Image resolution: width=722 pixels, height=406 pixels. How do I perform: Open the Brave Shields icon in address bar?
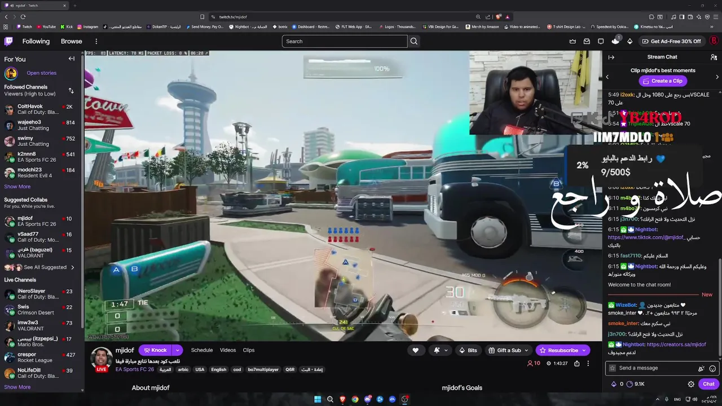coord(498,17)
